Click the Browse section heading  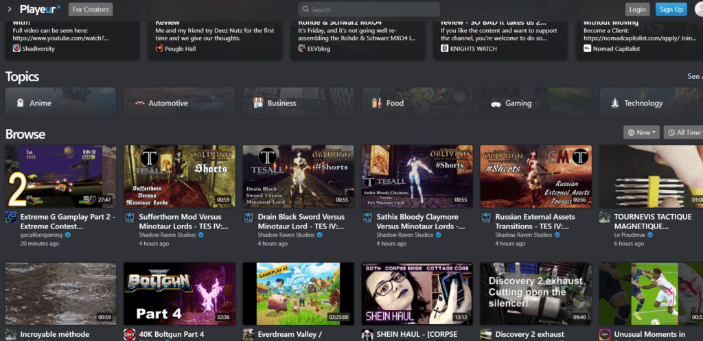point(25,134)
